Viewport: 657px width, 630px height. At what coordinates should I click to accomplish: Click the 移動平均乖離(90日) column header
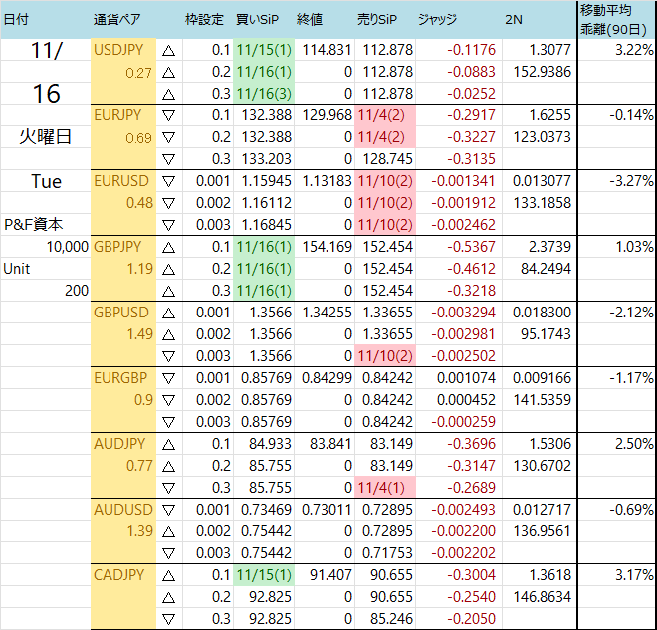click(613, 19)
